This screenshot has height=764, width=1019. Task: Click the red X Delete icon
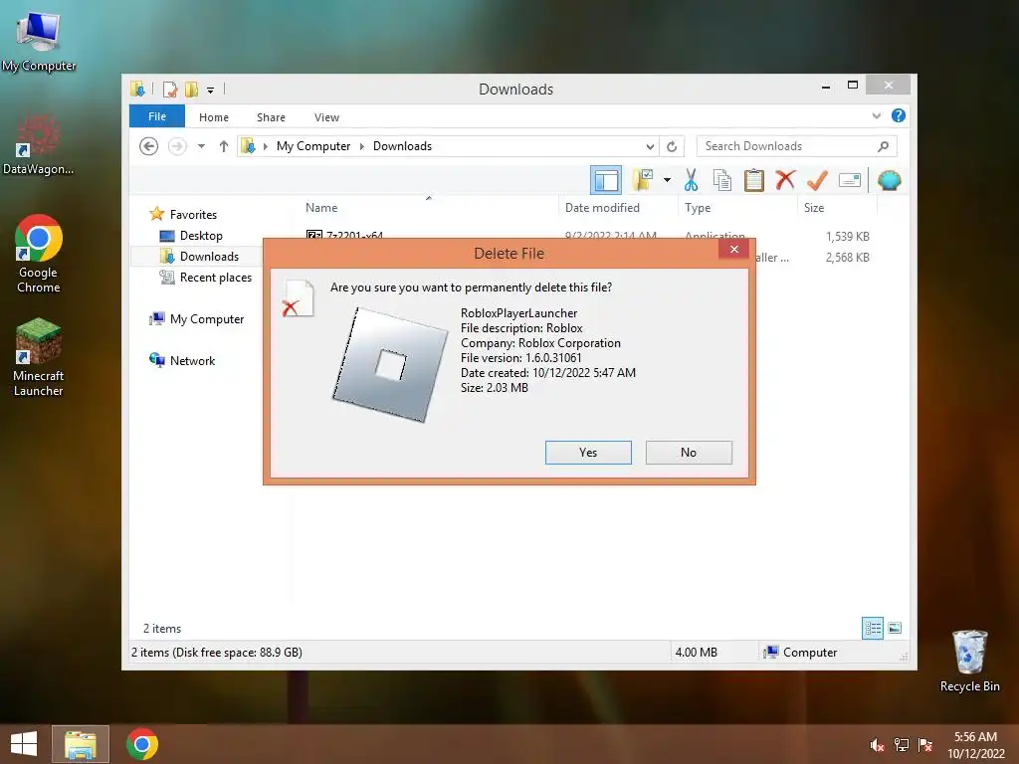coord(785,179)
